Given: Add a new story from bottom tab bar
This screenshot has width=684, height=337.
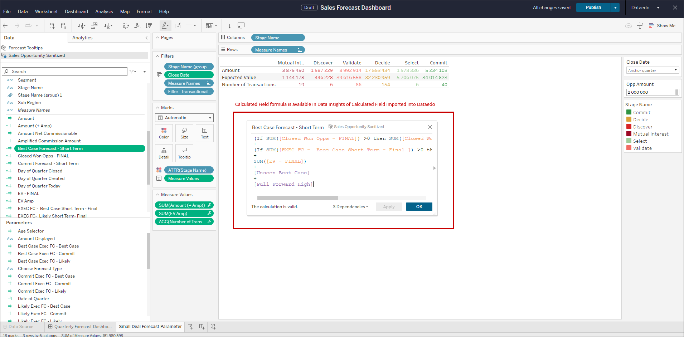Looking at the screenshot, I should click(213, 327).
